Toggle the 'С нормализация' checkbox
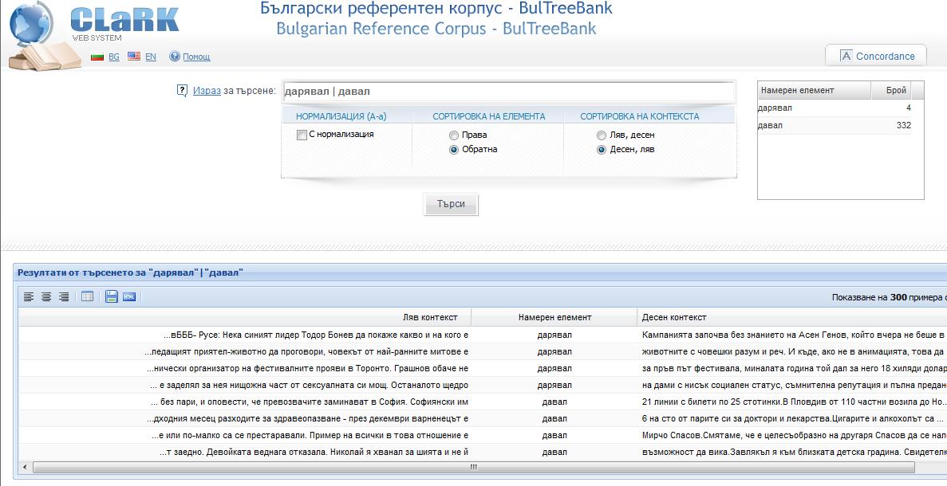 pos(302,135)
